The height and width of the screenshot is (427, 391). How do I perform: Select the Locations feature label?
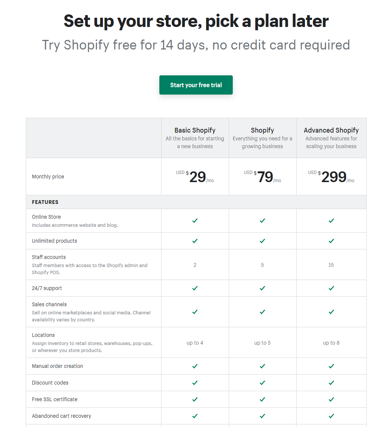tap(43, 335)
